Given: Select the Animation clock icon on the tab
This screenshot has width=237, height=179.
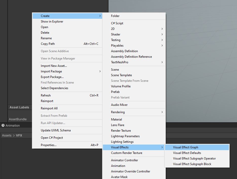Looking at the screenshot, I should pyautogui.click(x=3, y=125).
